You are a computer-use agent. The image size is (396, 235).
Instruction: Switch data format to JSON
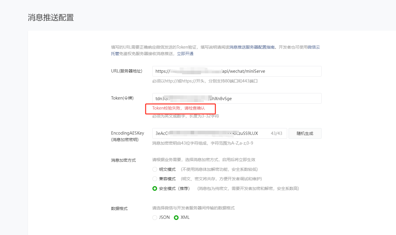tap(155, 218)
